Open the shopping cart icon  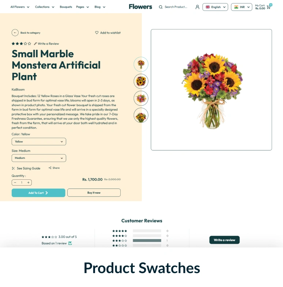tap(268, 7)
